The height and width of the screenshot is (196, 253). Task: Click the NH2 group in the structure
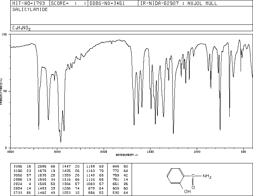pyautogui.click(x=207, y=176)
